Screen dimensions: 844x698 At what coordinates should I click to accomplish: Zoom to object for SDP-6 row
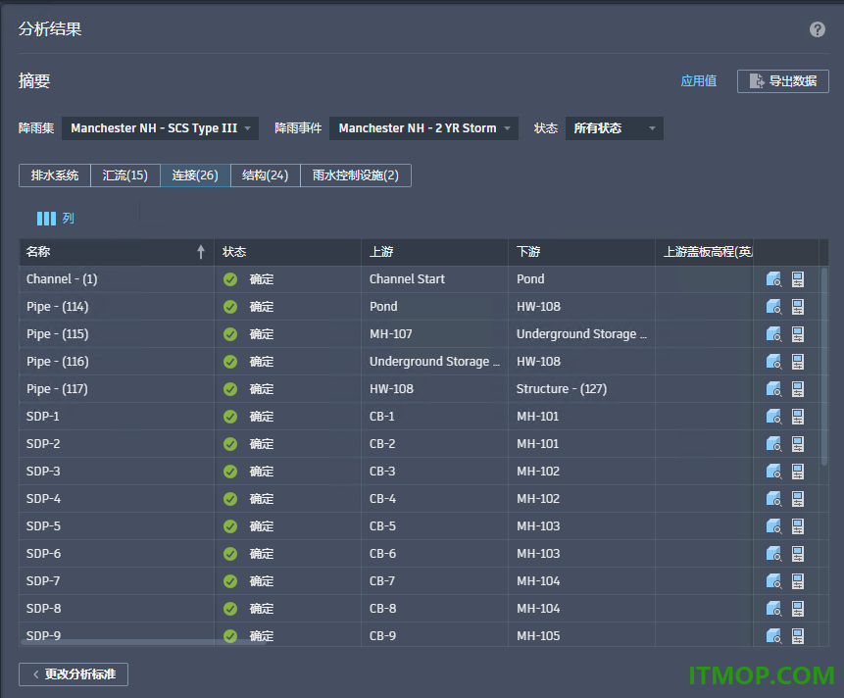773,554
